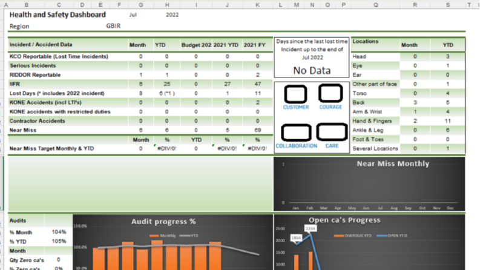This screenshot has height=270, width=480.
Task: Select the 'KONE Accidents (incl LTI's)' row label
Action: [x=45, y=102]
